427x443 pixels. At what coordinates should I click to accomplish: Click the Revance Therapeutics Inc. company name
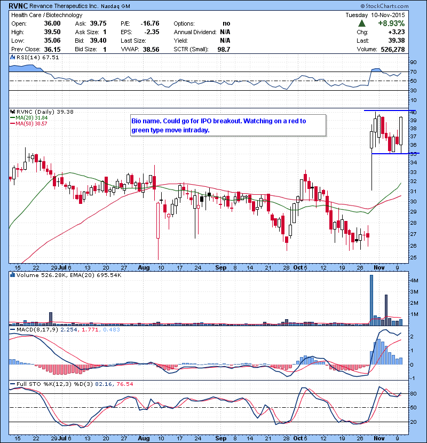tap(64, 6)
